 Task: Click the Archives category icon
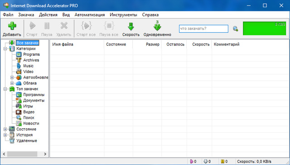pyautogui.click(x=19, y=60)
